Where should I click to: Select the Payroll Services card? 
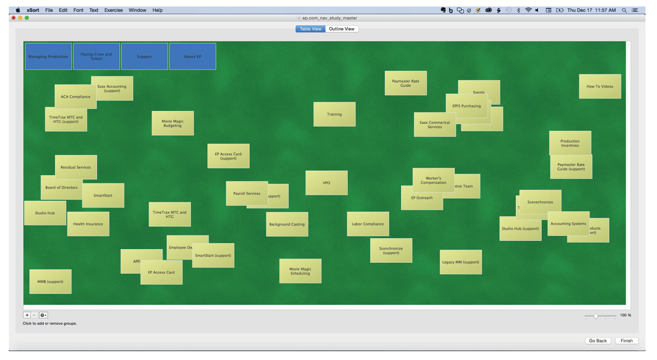coord(247,194)
